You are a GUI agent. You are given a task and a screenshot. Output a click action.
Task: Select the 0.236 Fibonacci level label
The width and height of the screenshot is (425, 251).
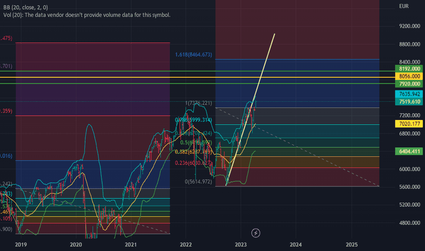point(193,163)
